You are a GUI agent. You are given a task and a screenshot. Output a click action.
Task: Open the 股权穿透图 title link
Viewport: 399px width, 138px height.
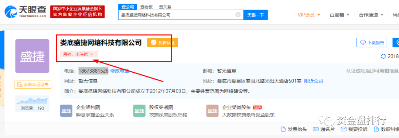[x=161, y=108]
